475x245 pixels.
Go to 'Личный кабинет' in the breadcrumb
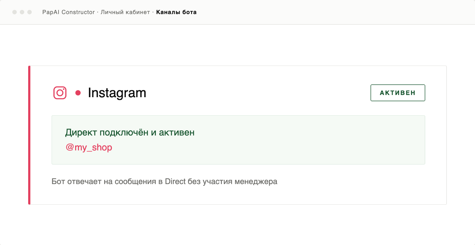tap(125, 12)
